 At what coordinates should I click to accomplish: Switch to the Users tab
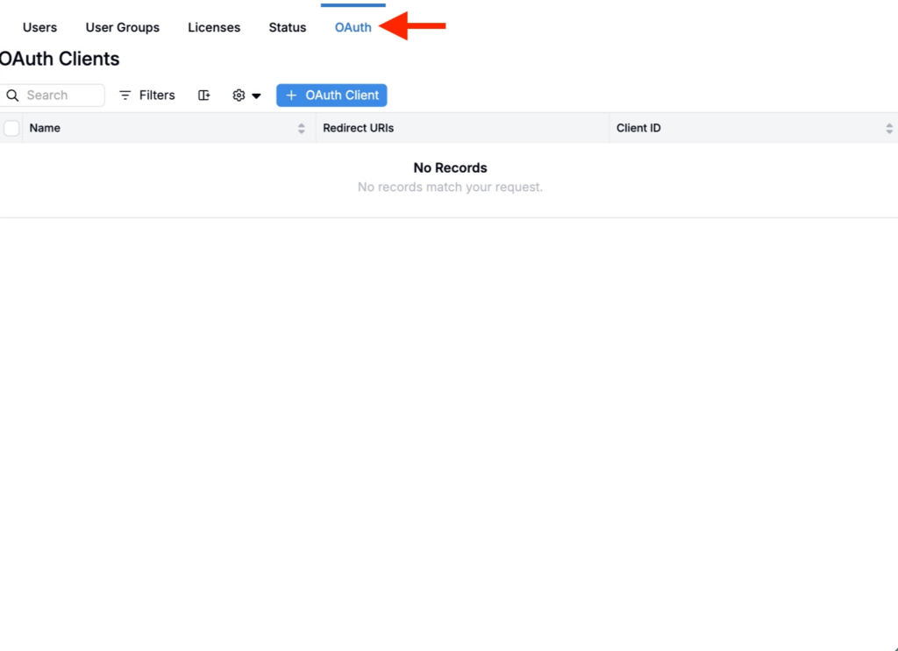(x=39, y=27)
